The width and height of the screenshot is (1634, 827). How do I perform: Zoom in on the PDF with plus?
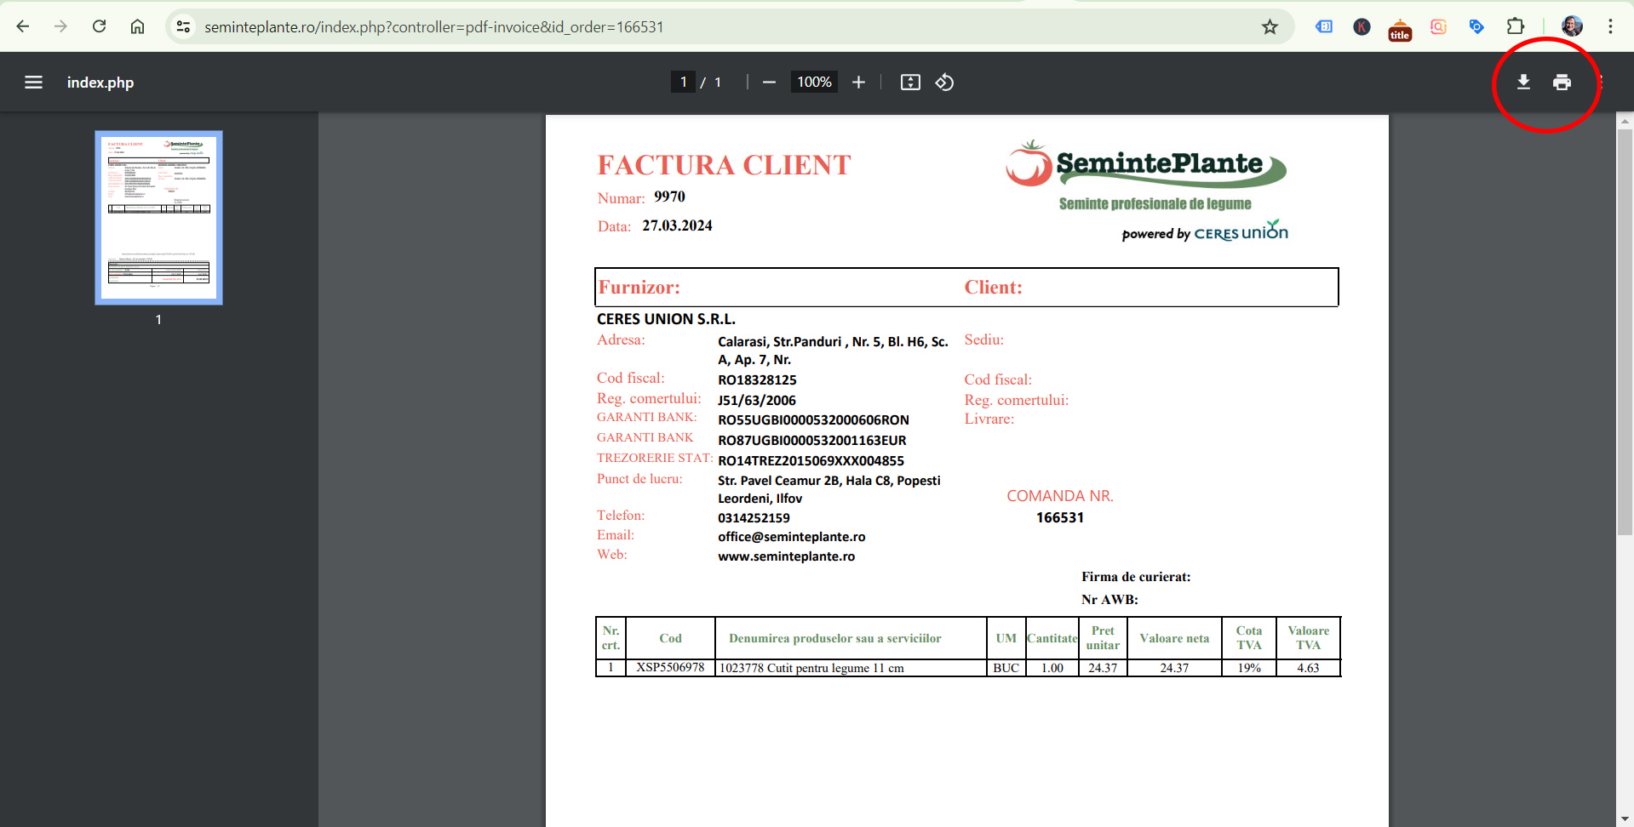point(858,83)
